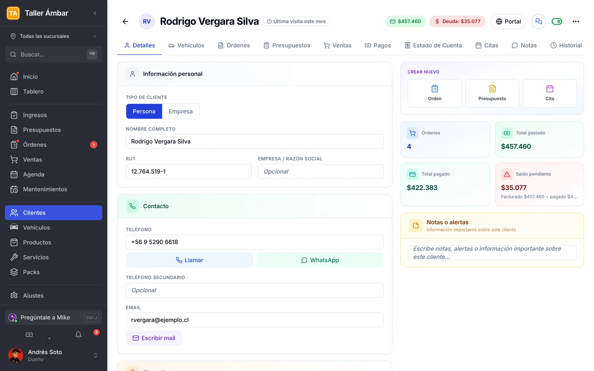
Task: Open the Todas las sucursales dropdown
Action: (x=54, y=36)
